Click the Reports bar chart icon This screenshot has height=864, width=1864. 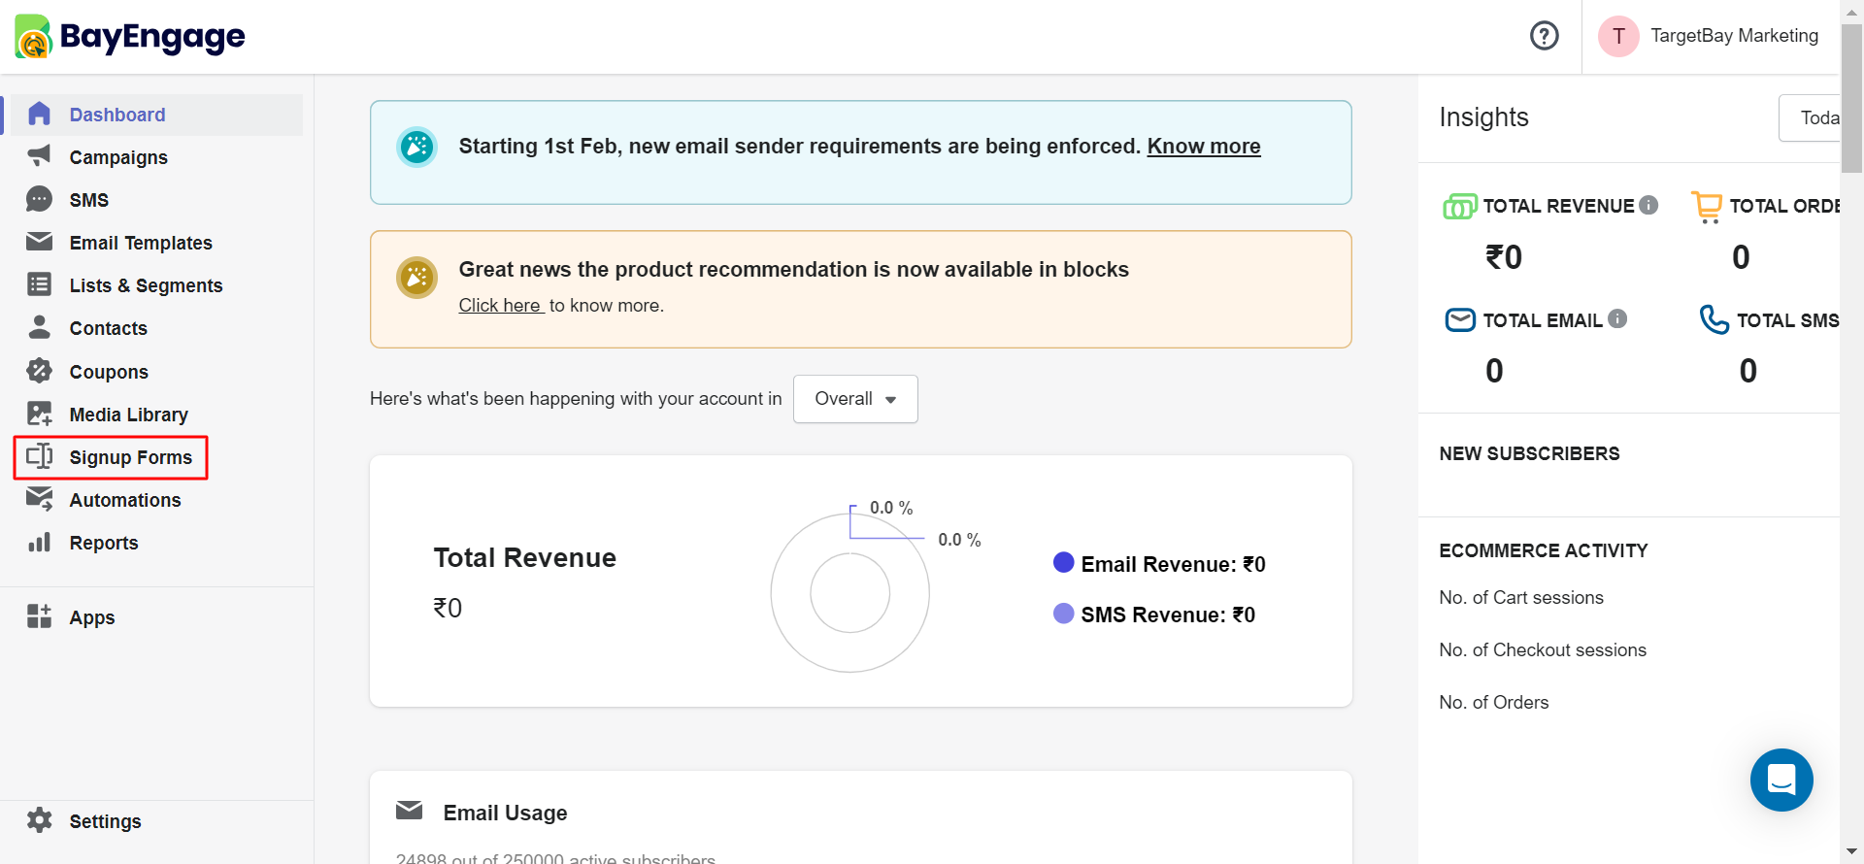coord(39,542)
